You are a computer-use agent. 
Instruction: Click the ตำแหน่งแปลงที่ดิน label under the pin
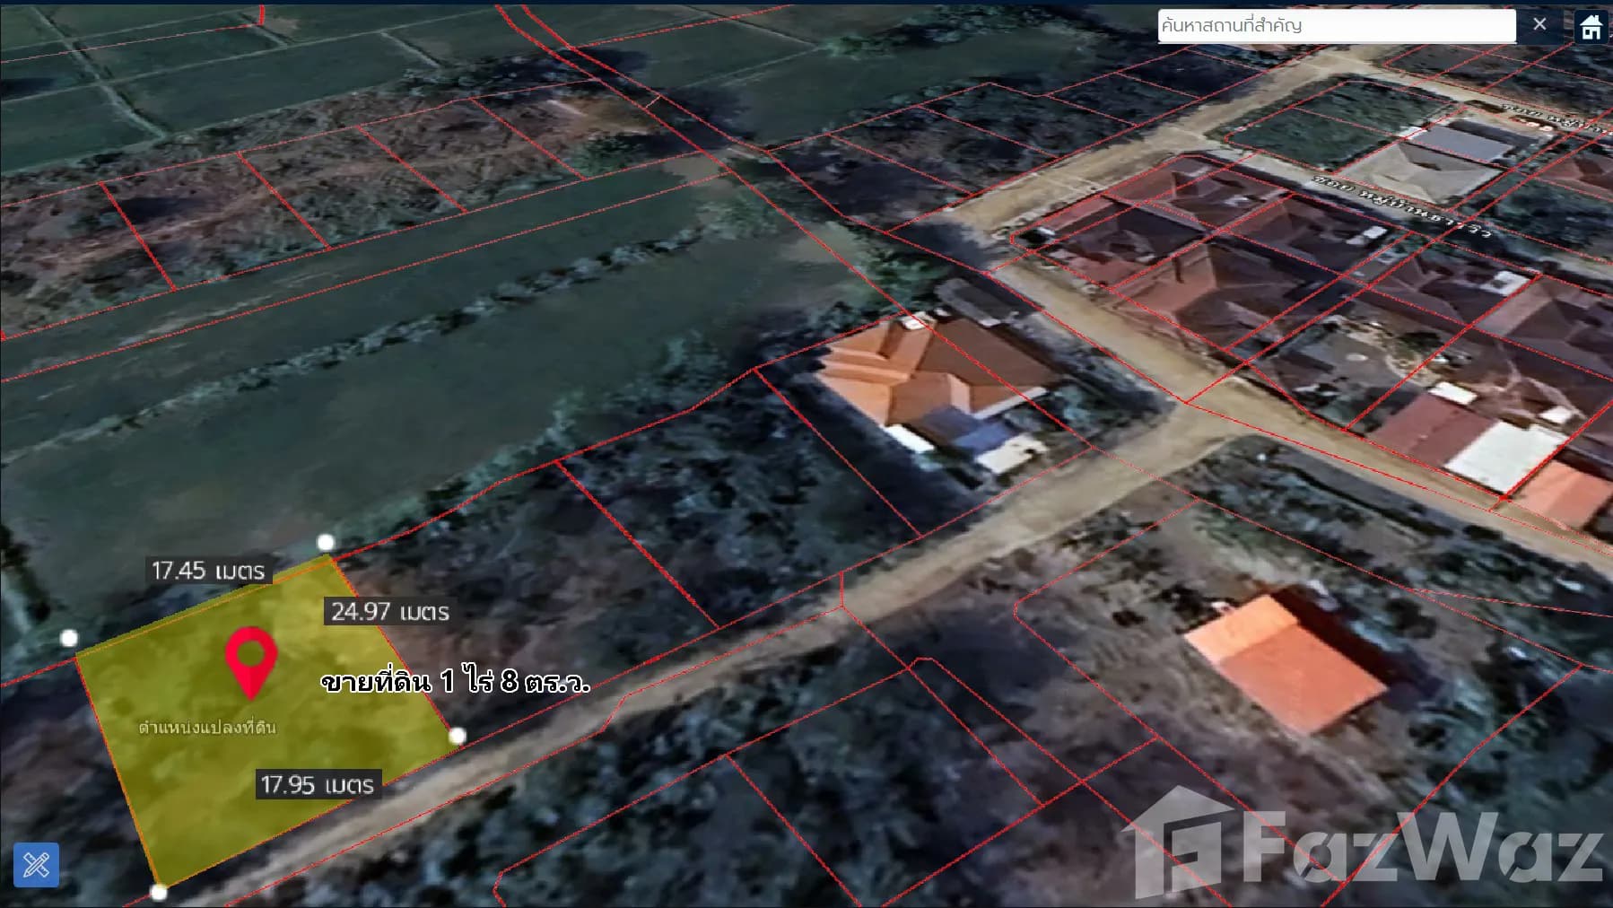click(x=207, y=727)
